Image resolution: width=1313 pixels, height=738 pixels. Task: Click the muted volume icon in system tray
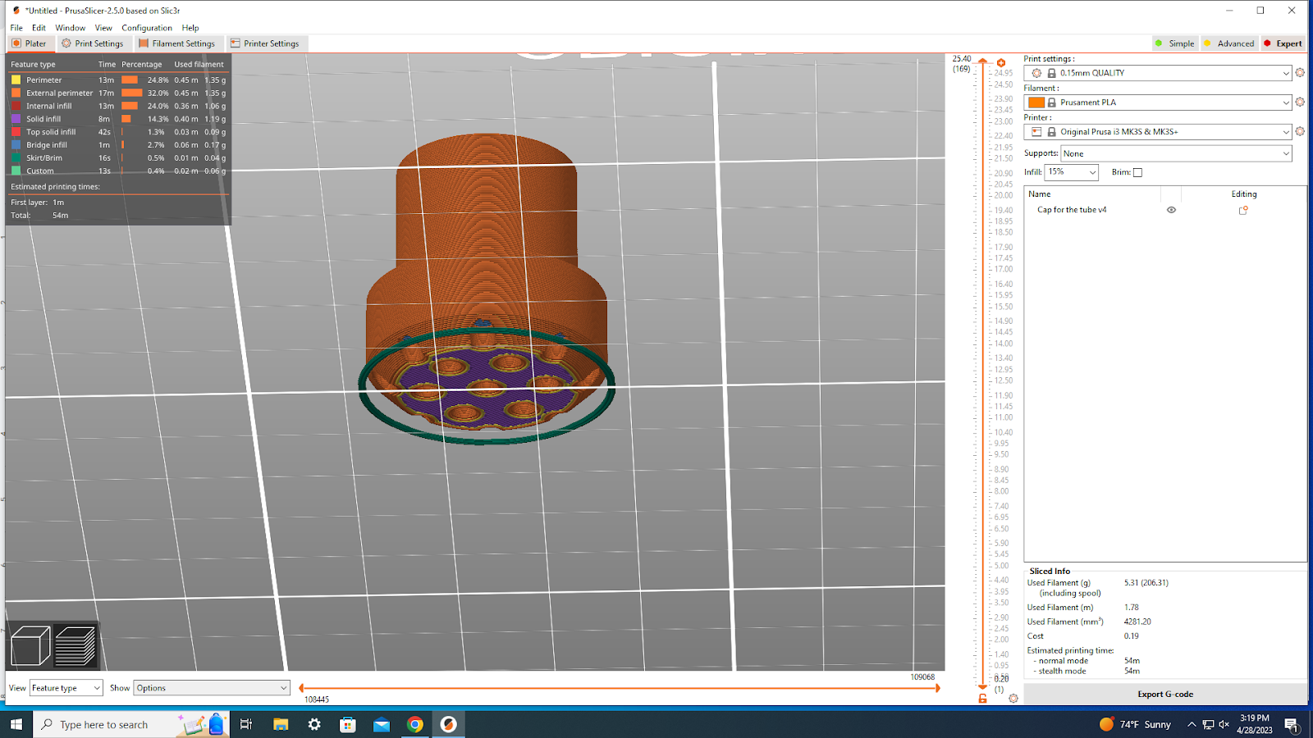click(1224, 724)
